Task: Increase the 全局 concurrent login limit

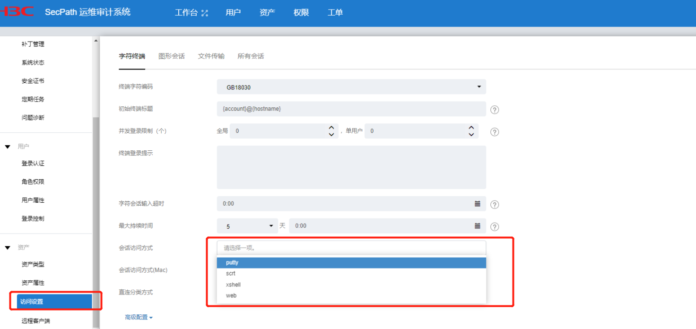Action: [331, 128]
